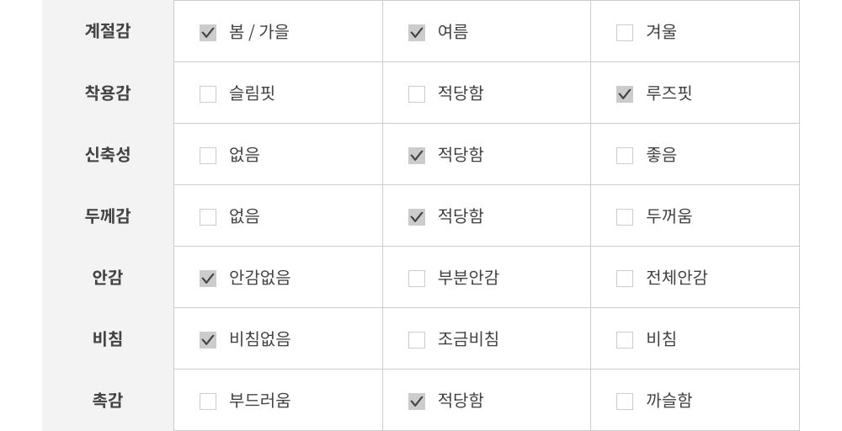Uncheck the 봄 / 가을 season checkbox
842x431 pixels.
(208, 33)
